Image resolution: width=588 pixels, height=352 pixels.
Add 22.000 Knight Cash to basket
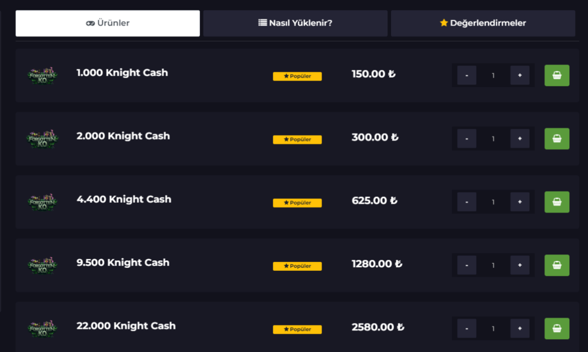point(557,328)
